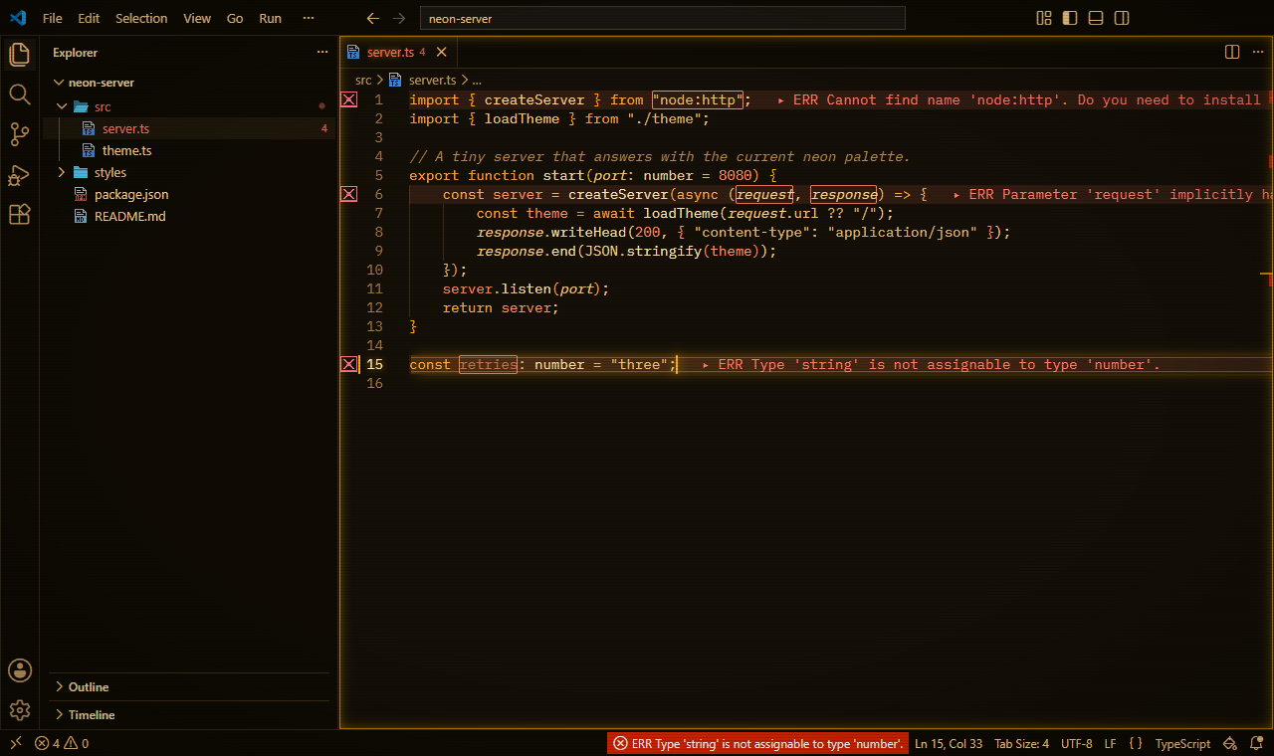Change Tab Size: 4 setting
The image size is (1274, 756).
pyautogui.click(x=1021, y=743)
